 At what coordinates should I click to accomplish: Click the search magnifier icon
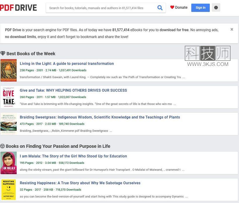click(x=160, y=8)
